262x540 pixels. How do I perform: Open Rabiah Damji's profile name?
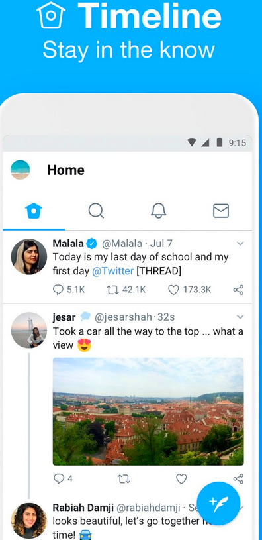point(83,508)
